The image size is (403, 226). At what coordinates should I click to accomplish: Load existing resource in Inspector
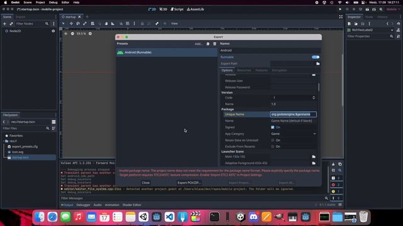click(x=356, y=24)
